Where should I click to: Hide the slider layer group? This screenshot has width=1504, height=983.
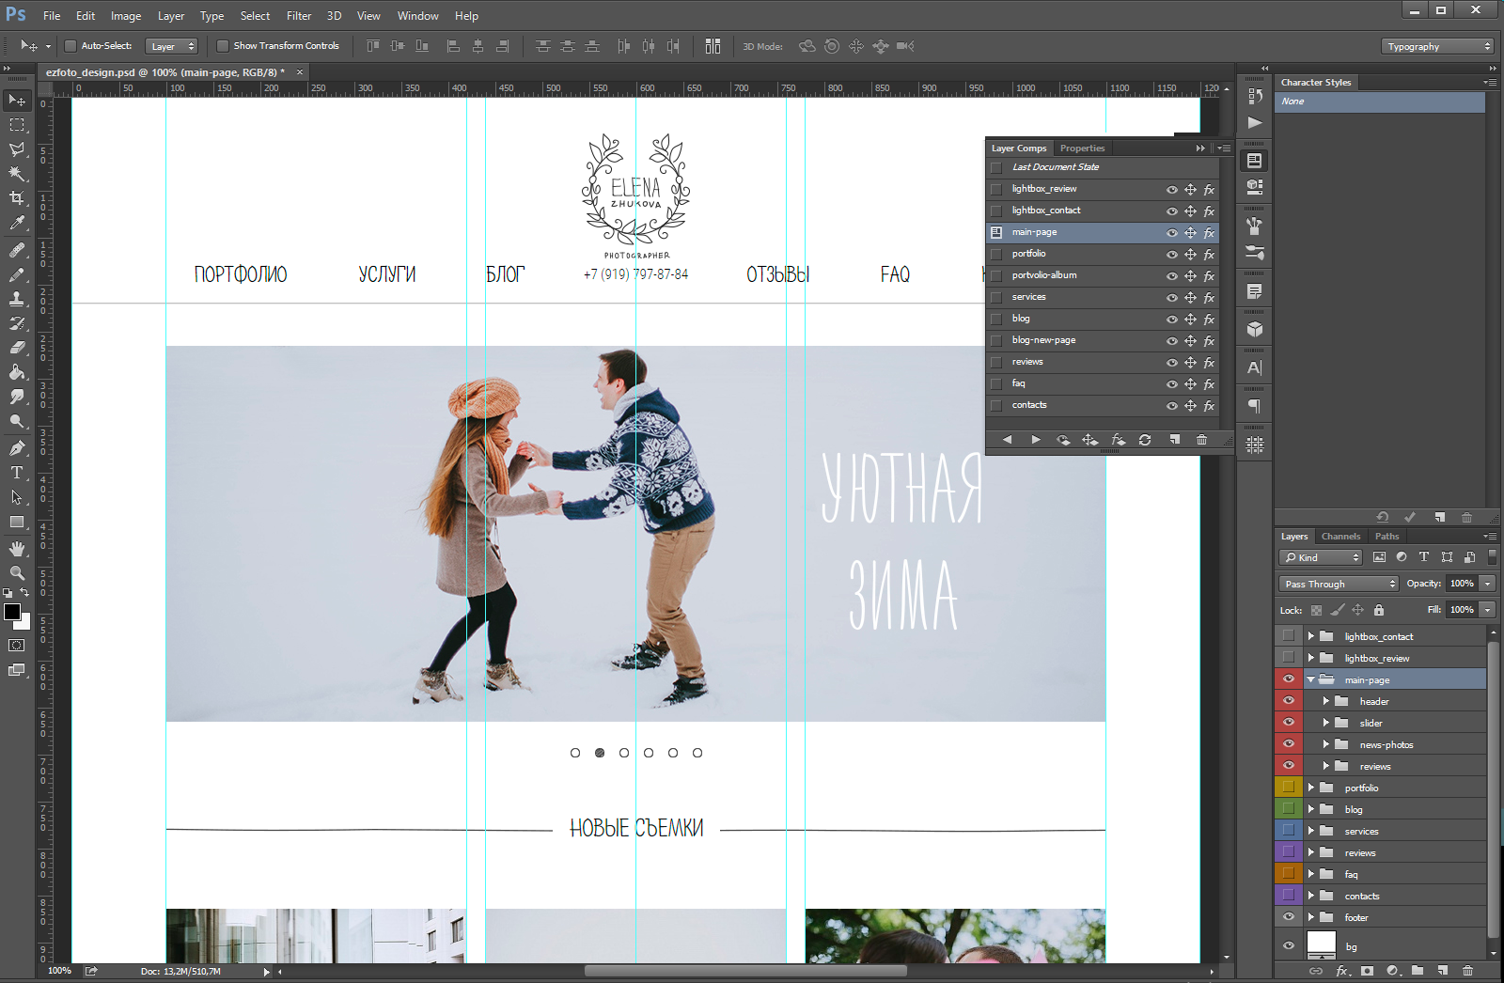[1289, 723]
